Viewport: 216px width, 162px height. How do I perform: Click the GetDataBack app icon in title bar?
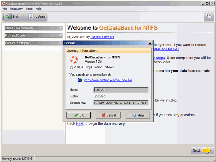[x=4, y=4]
